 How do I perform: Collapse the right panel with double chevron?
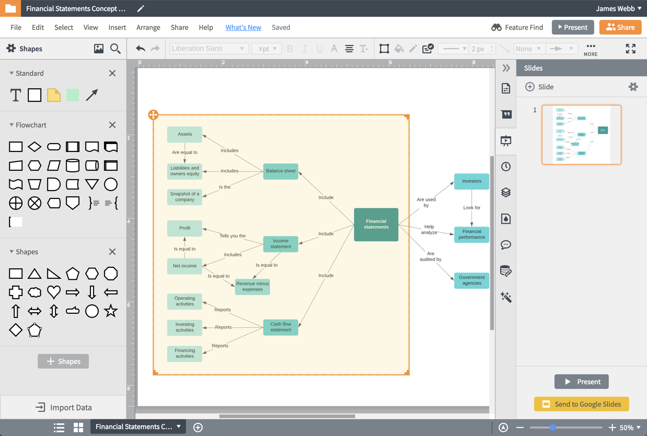point(505,68)
